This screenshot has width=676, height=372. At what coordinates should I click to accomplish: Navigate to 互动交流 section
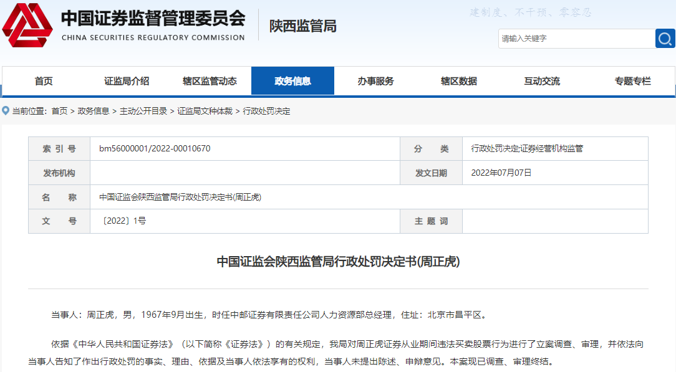coord(541,81)
